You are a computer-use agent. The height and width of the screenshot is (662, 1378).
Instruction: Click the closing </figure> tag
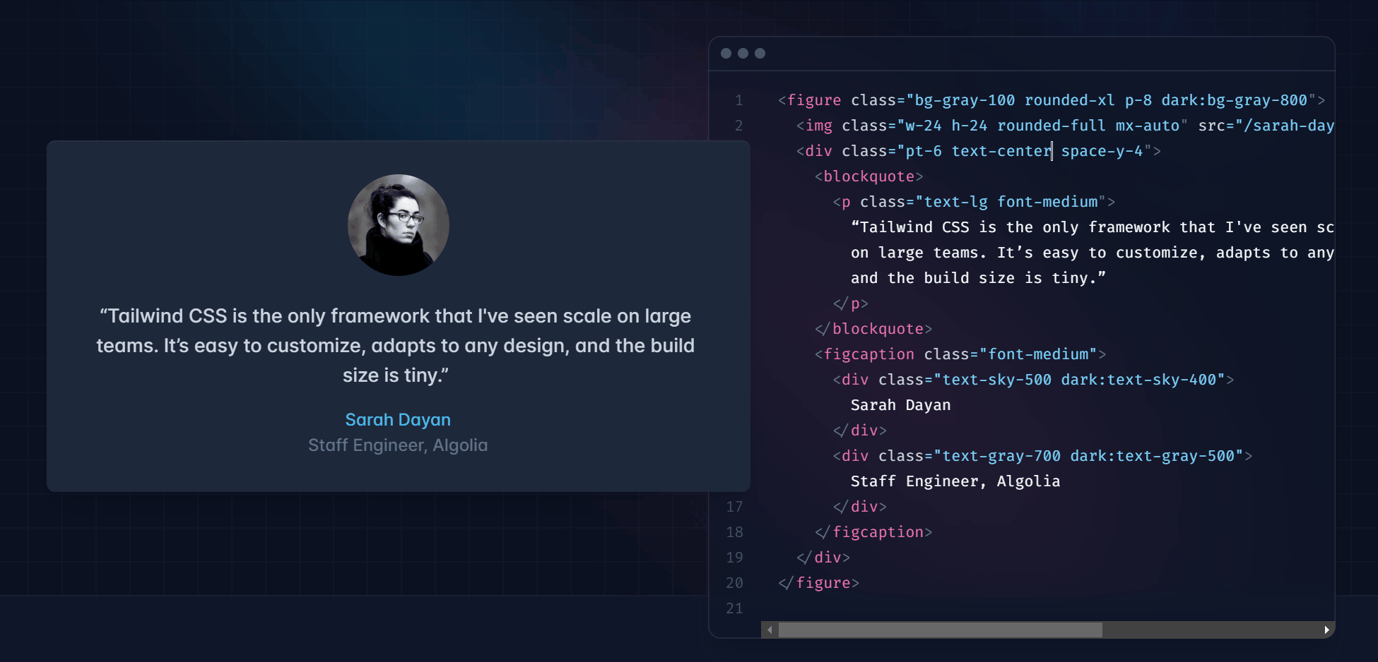pyautogui.click(x=818, y=583)
